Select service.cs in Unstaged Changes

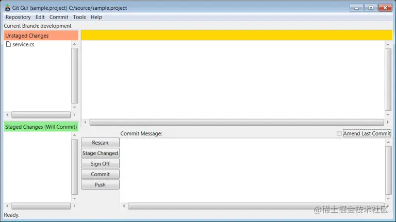23,44
